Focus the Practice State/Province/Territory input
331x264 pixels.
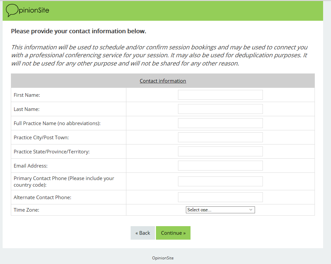click(x=220, y=151)
